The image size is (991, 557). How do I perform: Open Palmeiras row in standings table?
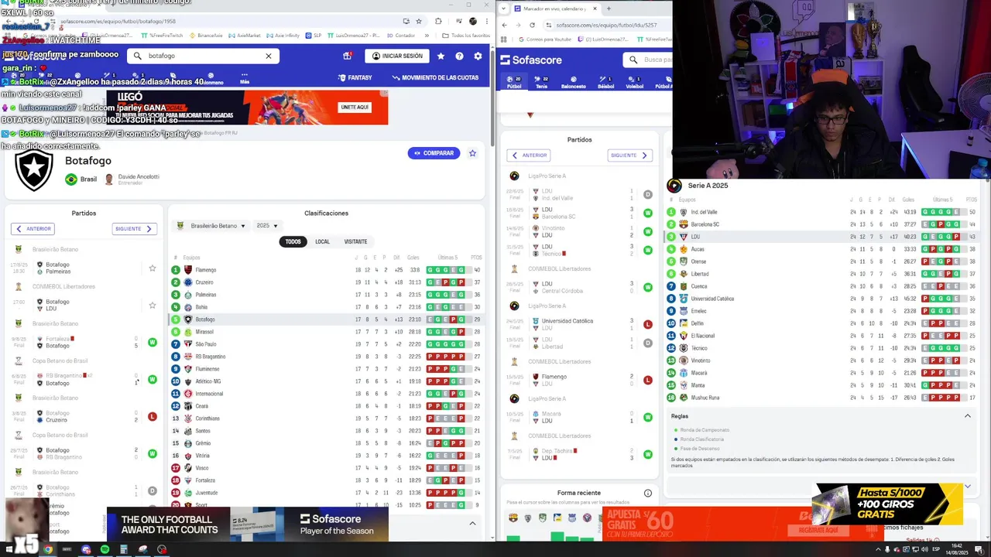click(326, 295)
